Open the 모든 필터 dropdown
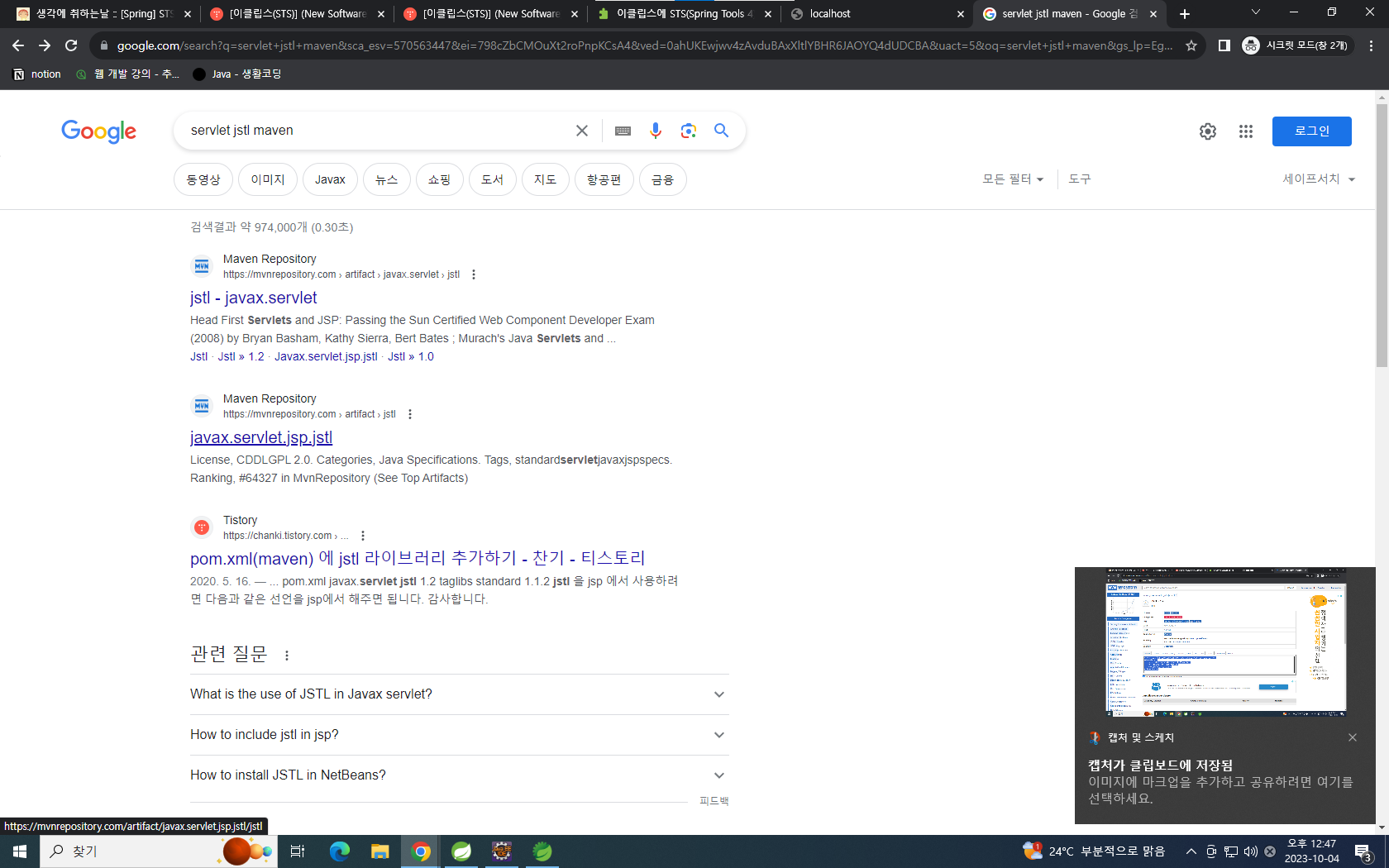Viewport: 1389px width, 868px height. click(x=1013, y=179)
